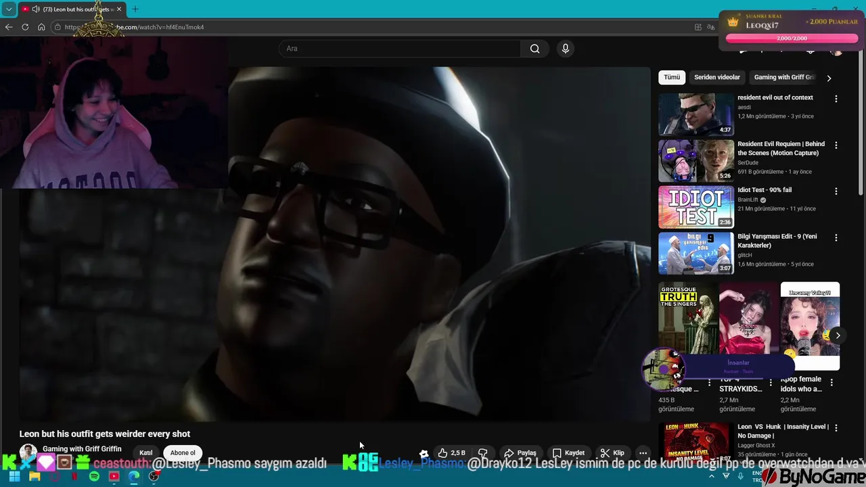
Task: Subscribe with the Abone ol button
Action: (x=183, y=453)
